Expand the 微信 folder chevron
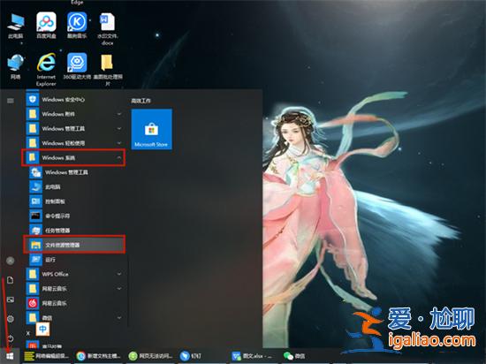 (x=119, y=317)
